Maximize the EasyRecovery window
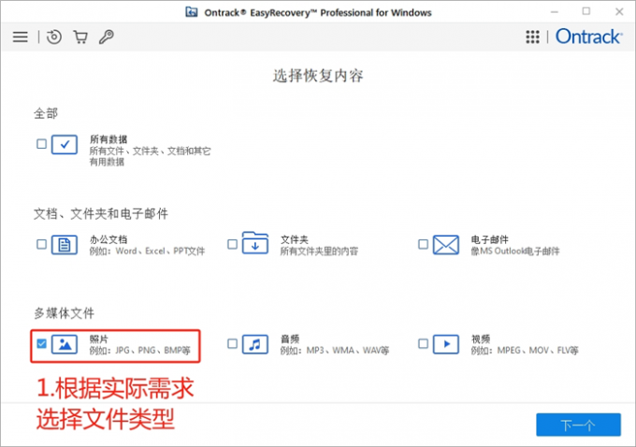The width and height of the screenshot is (636, 447). point(586,12)
